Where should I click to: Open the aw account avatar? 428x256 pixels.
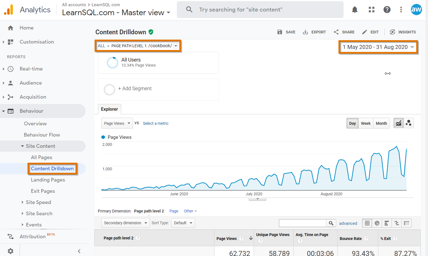(x=416, y=10)
